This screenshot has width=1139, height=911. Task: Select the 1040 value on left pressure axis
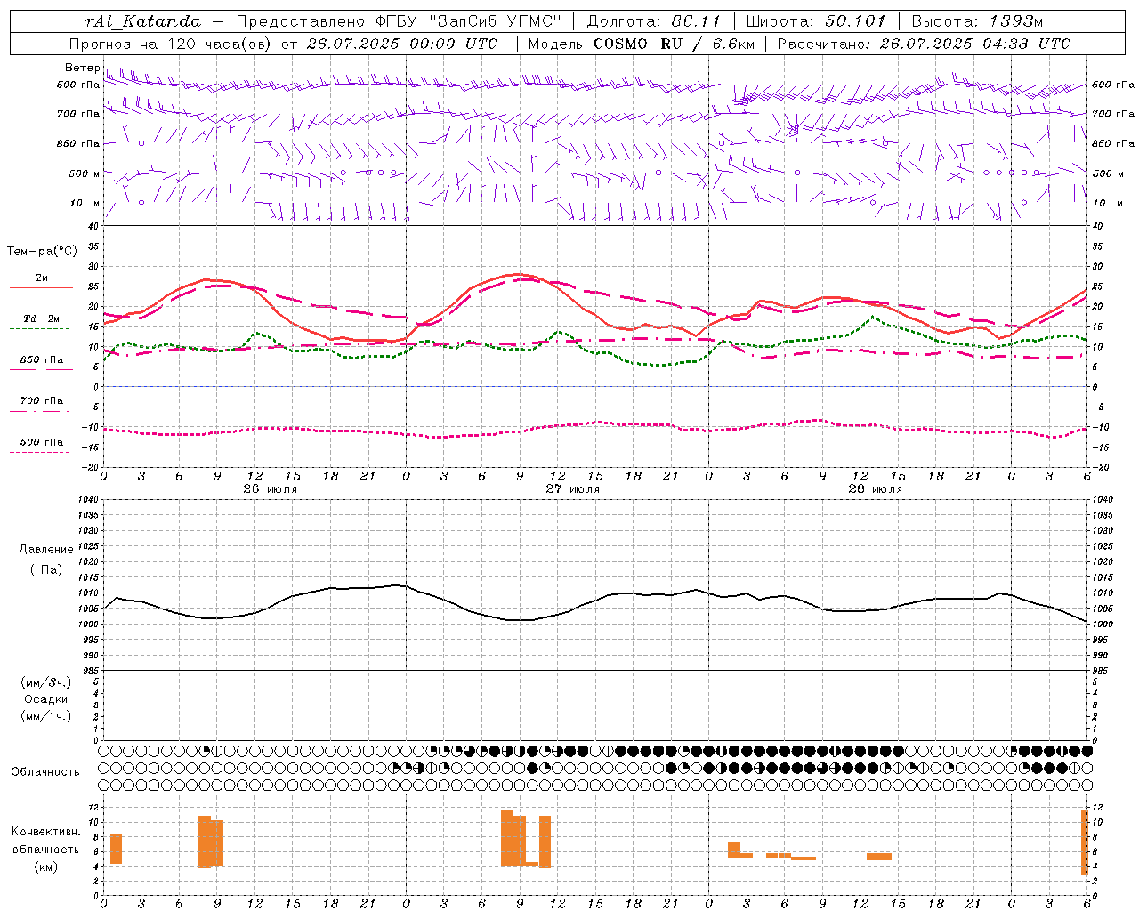click(x=86, y=500)
